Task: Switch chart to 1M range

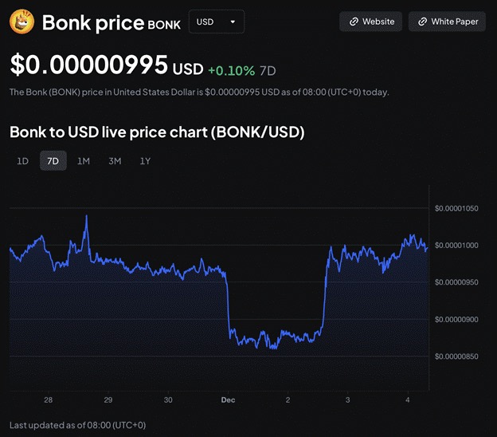Action: [x=84, y=161]
